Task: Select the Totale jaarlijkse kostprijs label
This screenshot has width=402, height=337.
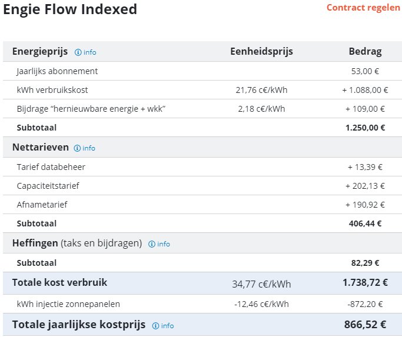Action: [x=79, y=325]
